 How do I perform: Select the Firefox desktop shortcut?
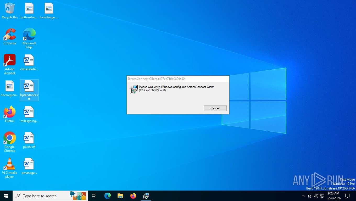10,114
